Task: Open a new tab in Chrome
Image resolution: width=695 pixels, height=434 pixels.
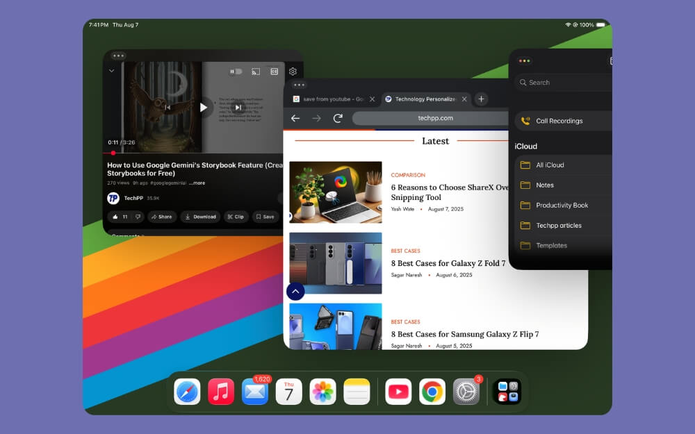Action: tap(481, 99)
